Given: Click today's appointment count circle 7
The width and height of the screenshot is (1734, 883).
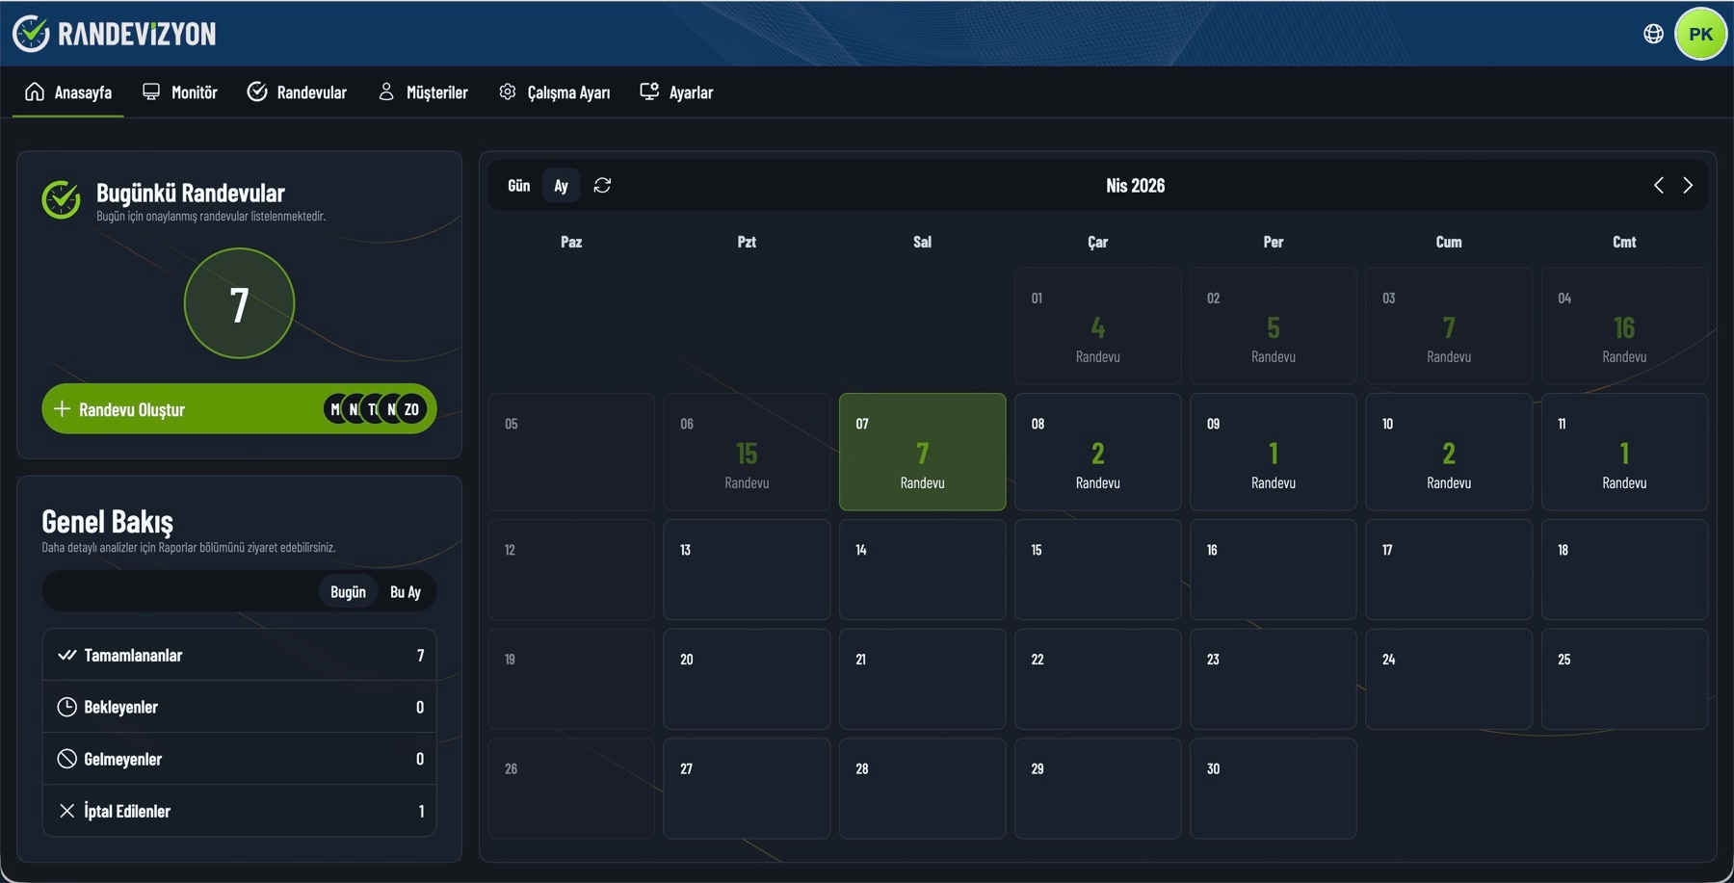Looking at the screenshot, I should pos(239,303).
